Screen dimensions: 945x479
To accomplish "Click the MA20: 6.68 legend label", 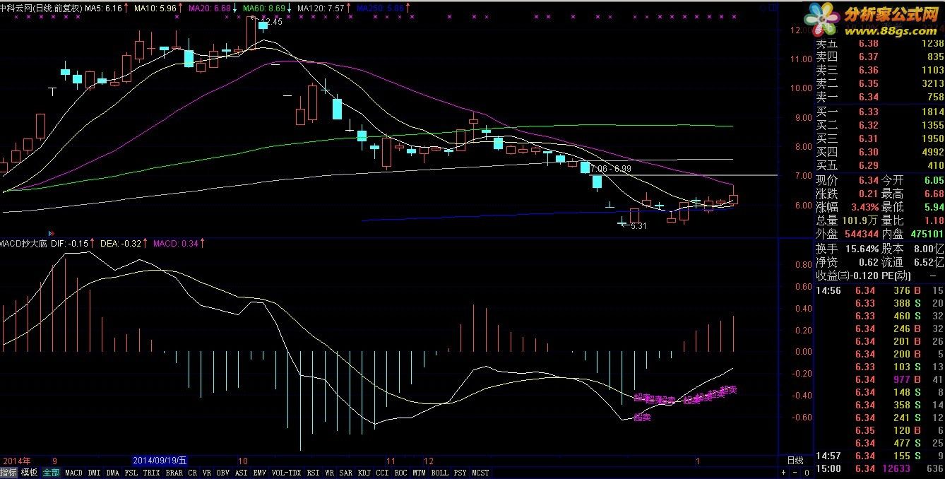I will pyautogui.click(x=210, y=8).
